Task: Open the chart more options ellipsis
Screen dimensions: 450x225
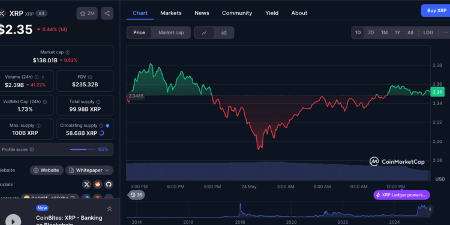Action: pyautogui.click(x=446, y=33)
